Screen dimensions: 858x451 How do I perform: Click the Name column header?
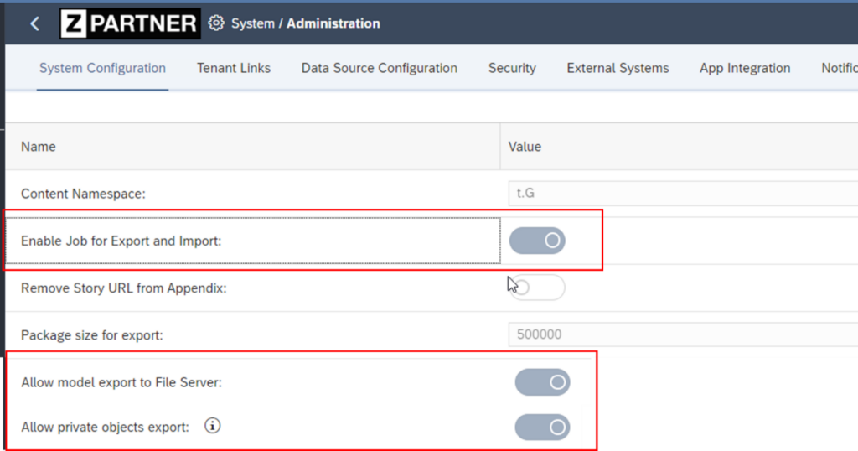click(x=39, y=147)
